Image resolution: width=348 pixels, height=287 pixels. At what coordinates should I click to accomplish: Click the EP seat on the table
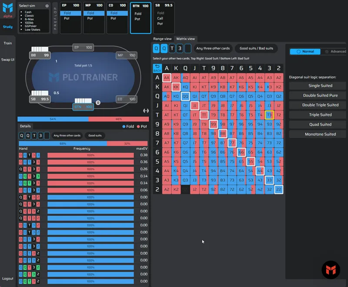tap(83, 47)
